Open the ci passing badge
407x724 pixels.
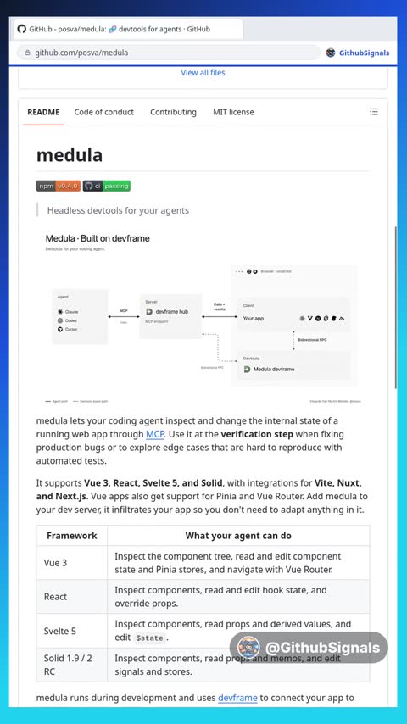[x=107, y=186]
